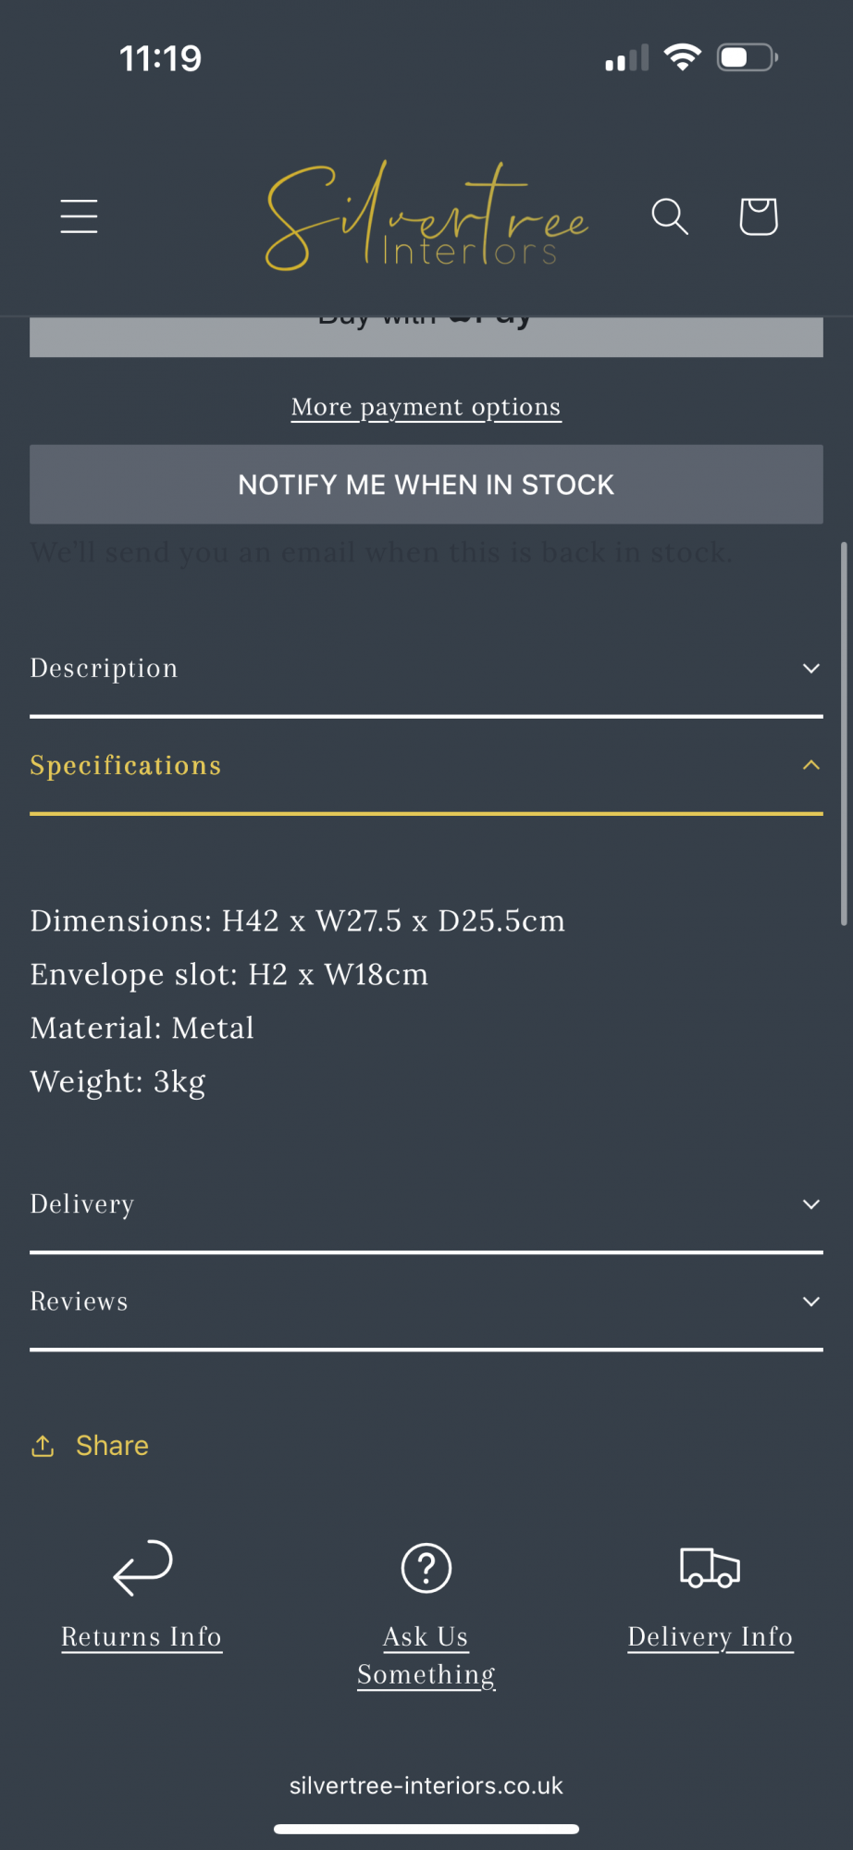The image size is (853, 1850).
Task: Click the page scrollbar on right edge
Action: coord(844,734)
